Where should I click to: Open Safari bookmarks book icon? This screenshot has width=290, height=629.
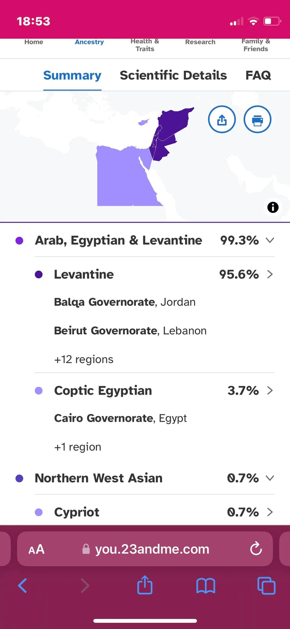pyautogui.click(x=206, y=586)
